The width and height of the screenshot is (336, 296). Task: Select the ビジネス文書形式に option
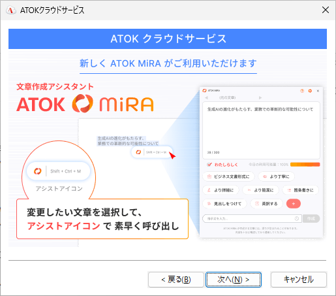pos(228,176)
